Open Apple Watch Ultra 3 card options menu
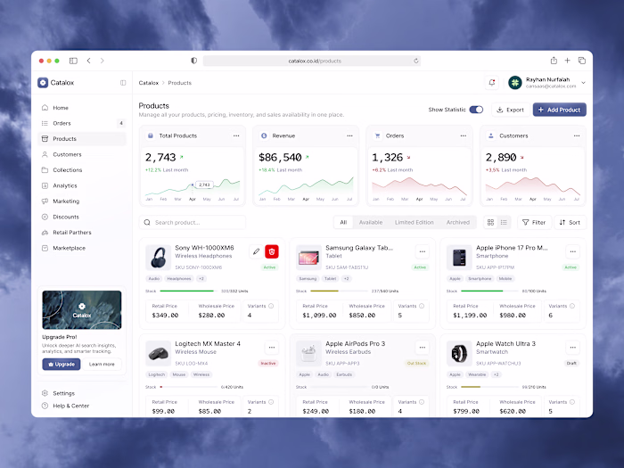This screenshot has width=624, height=468. (572, 348)
